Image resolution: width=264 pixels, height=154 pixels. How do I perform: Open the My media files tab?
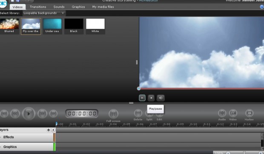103,7
